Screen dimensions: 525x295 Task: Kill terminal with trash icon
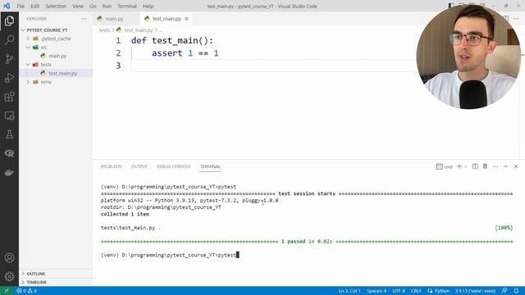pyautogui.click(x=485, y=166)
